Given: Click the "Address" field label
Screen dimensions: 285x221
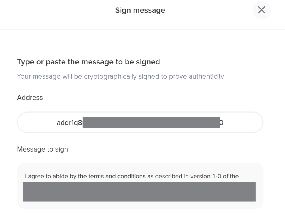Looking at the screenshot, I should tap(30, 98).
